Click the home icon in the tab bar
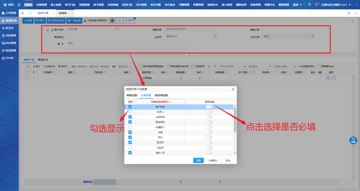 [x=31, y=13]
